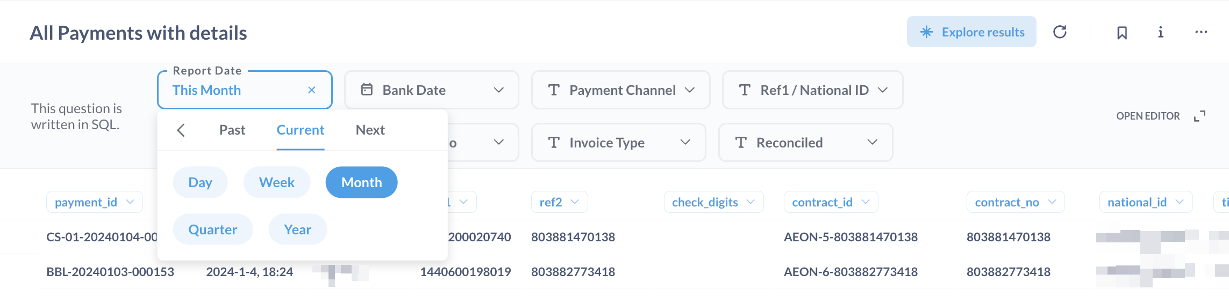The image size is (1229, 296).
Task: Bookmark this question
Action: click(1122, 33)
